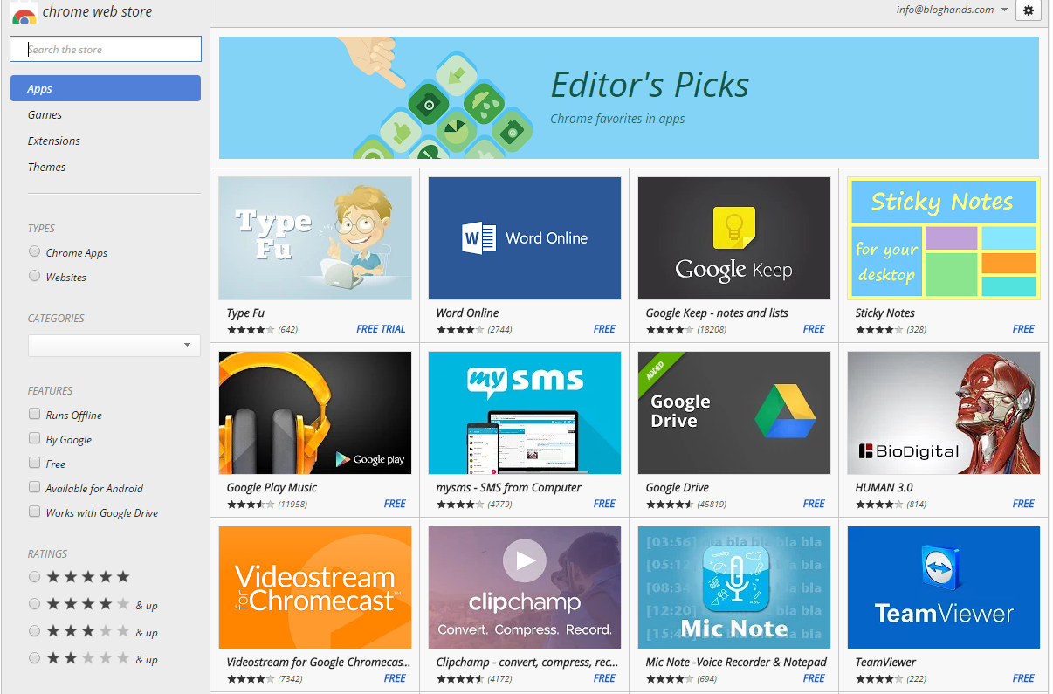This screenshot has height=694, width=1053.
Task: Open the mysms app tile image
Action: (x=525, y=413)
